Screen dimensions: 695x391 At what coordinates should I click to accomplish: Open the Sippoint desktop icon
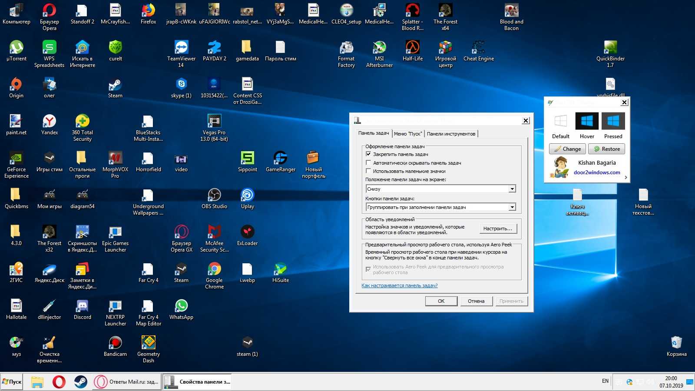pyautogui.click(x=247, y=162)
